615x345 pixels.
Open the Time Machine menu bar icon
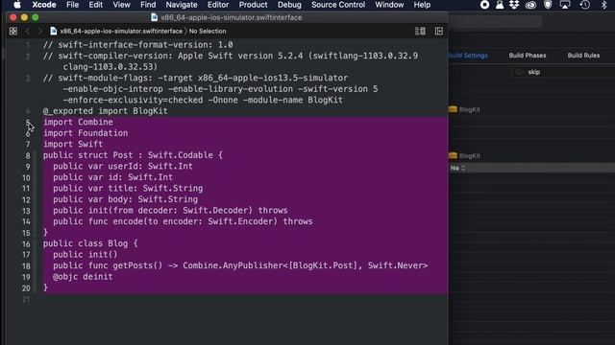(x=585, y=5)
